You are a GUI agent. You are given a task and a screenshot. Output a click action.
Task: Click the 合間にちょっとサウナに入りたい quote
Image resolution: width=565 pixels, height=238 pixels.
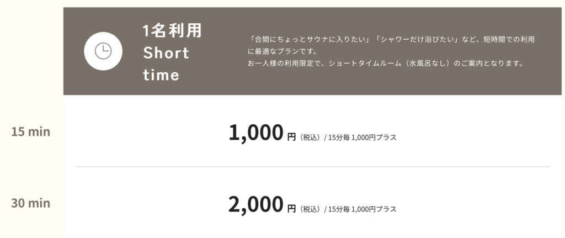(310, 40)
